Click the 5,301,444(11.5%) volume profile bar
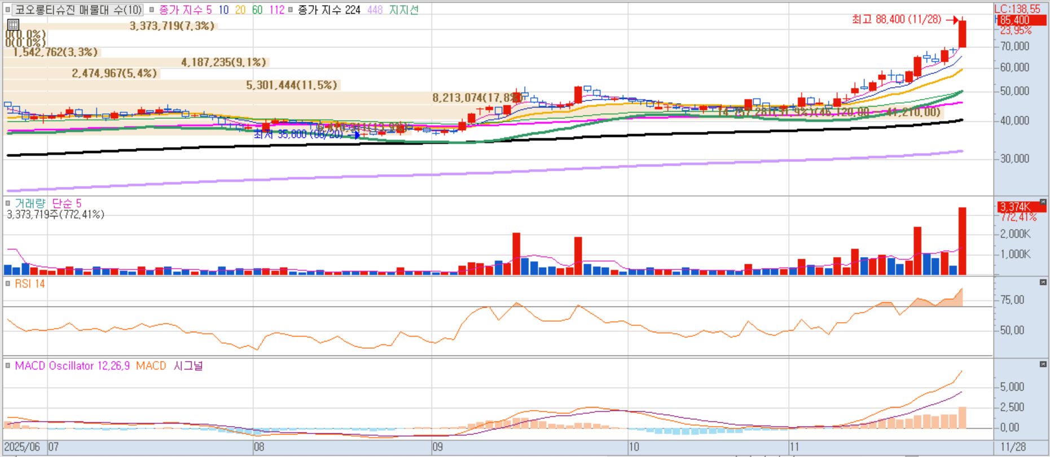1050x457 pixels. pyautogui.click(x=172, y=85)
